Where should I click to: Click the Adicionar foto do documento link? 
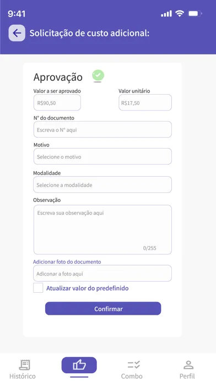pos(67,261)
